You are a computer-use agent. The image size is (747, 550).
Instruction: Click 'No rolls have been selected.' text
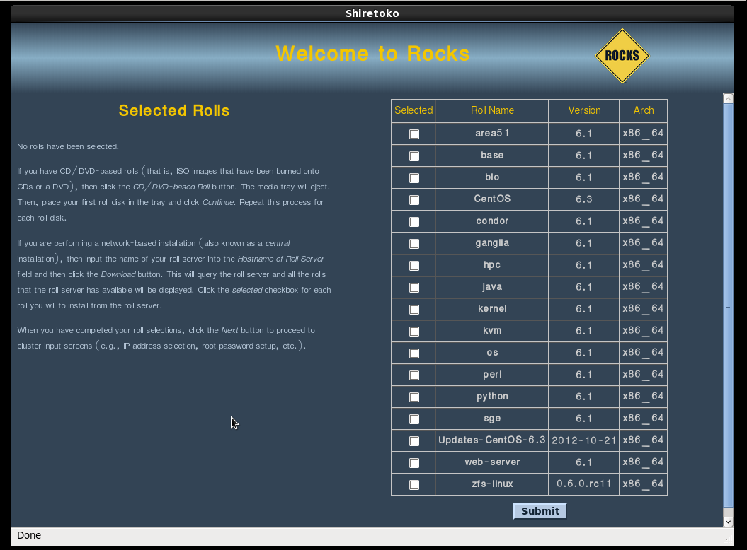coord(68,146)
